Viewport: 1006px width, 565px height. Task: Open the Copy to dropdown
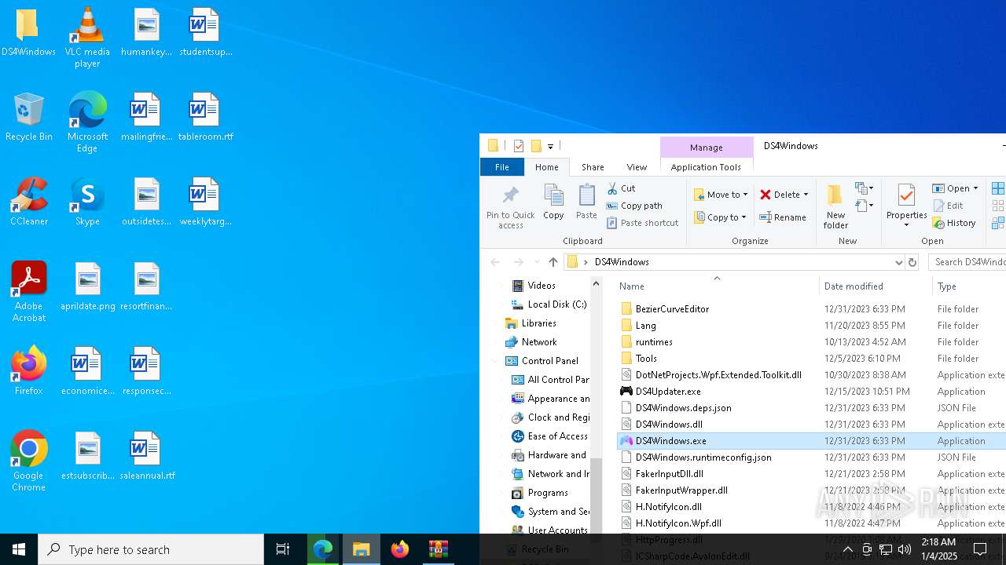click(721, 217)
